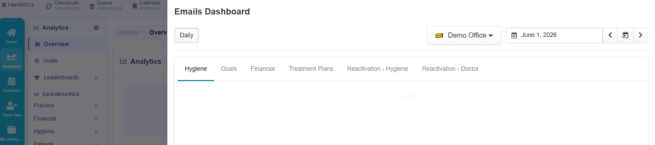This screenshot has width=655, height=145.
Task: Click the Analytics settings gear icon
Action: (x=96, y=28)
